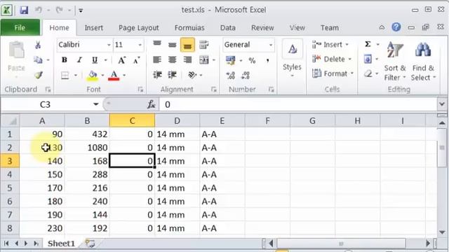The image size is (449, 252).
Task: Switch to the Insert ribbon tab
Action: tap(93, 28)
